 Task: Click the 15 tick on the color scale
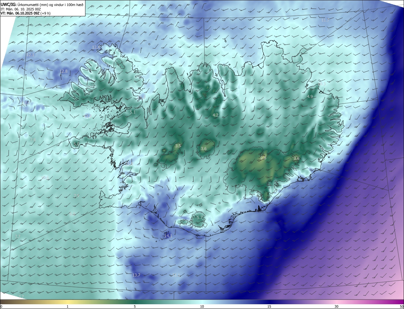coord(269,306)
